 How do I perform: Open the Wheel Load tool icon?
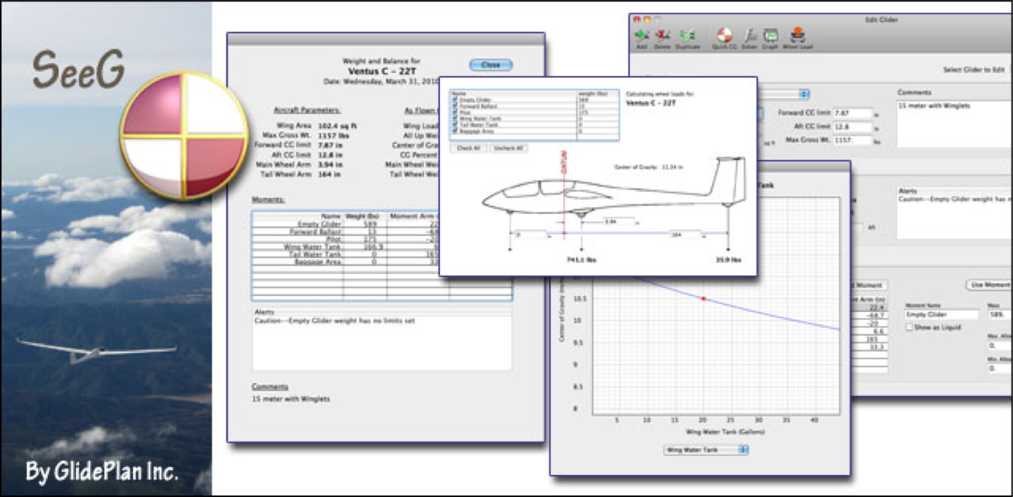click(x=798, y=35)
